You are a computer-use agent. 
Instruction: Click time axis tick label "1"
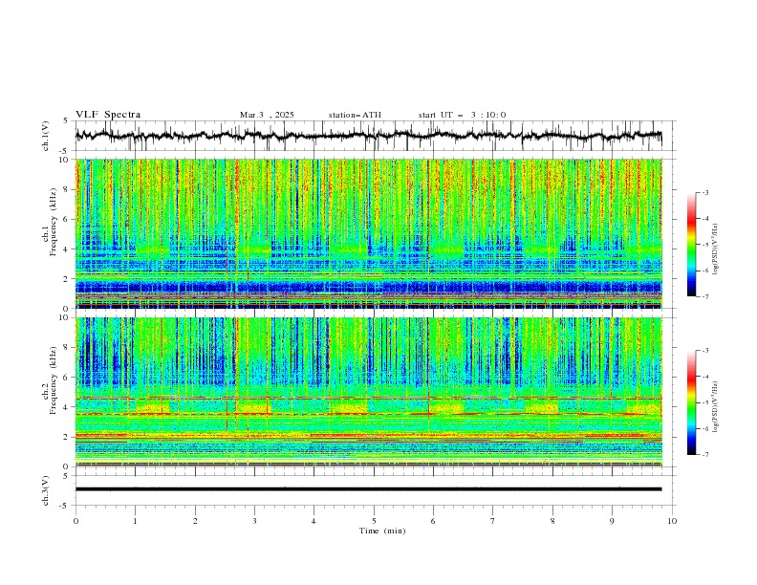click(x=135, y=521)
